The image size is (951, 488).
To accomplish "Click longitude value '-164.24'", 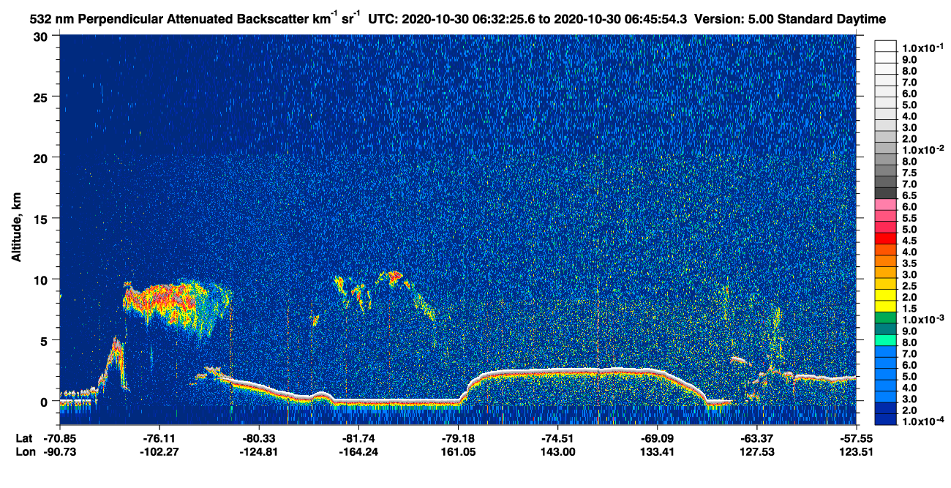I will coord(358,452).
